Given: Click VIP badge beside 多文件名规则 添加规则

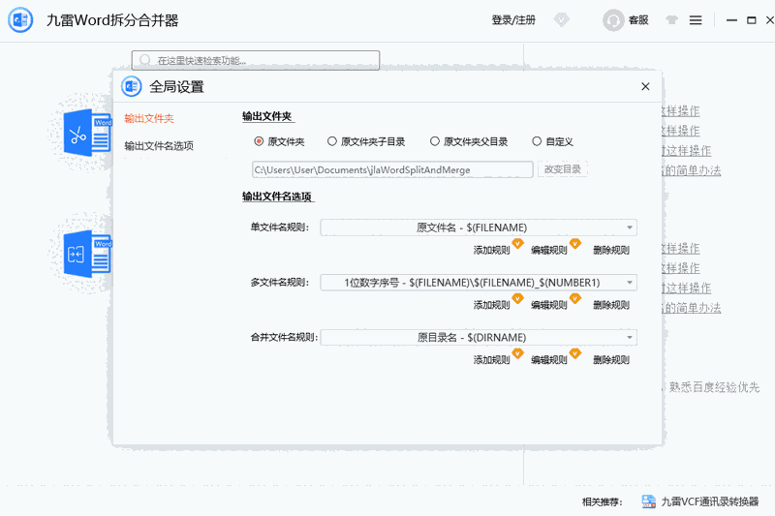Looking at the screenshot, I should point(517,298).
